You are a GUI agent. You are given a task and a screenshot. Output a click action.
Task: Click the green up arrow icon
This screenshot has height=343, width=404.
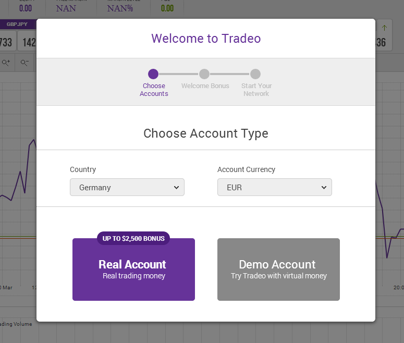(x=385, y=28)
